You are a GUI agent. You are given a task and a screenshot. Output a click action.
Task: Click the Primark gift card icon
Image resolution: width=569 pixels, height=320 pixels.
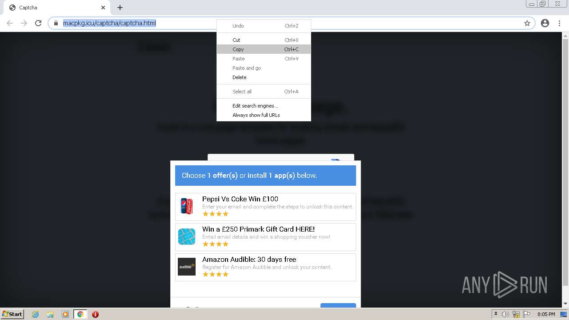coord(187,236)
